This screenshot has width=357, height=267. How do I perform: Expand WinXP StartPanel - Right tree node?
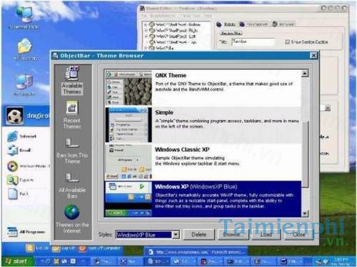pos(146,31)
